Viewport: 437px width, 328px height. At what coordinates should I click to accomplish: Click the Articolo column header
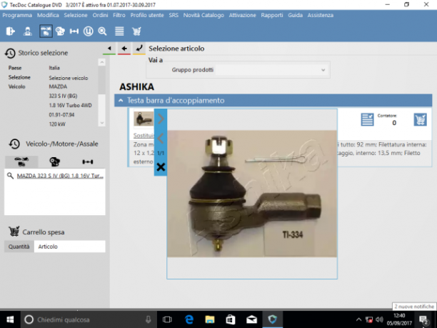69,247
